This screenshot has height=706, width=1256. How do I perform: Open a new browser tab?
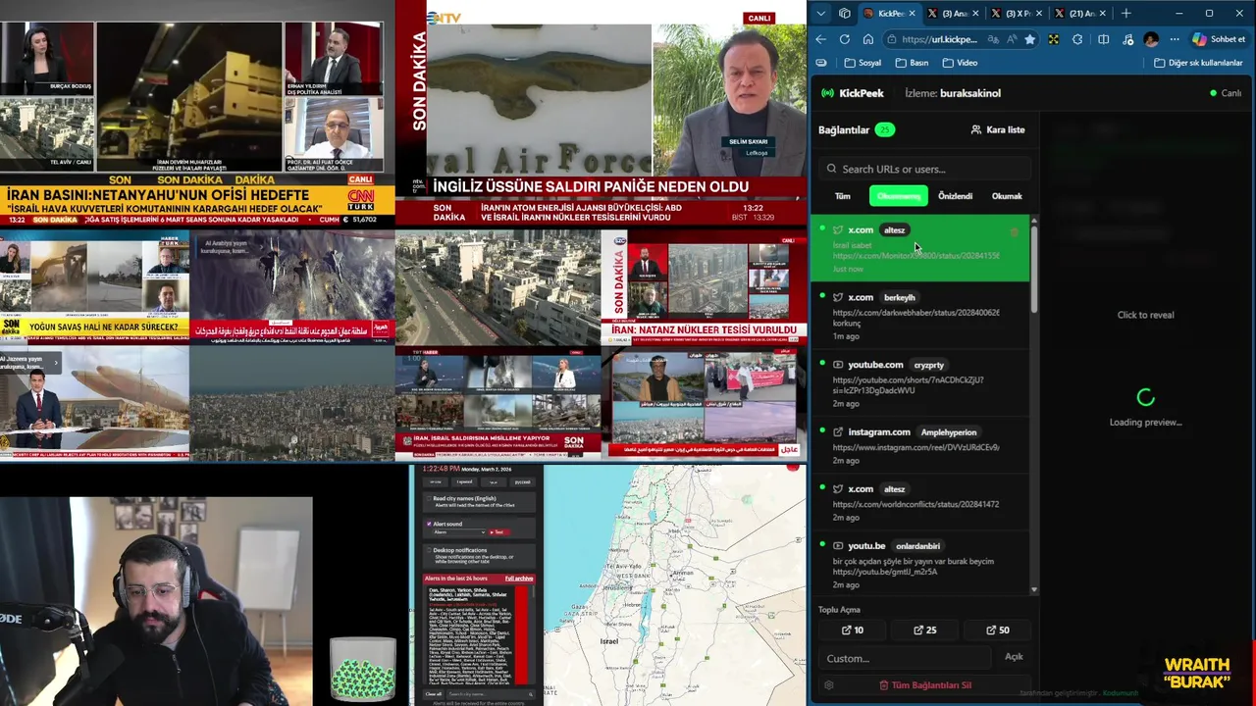click(1126, 14)
